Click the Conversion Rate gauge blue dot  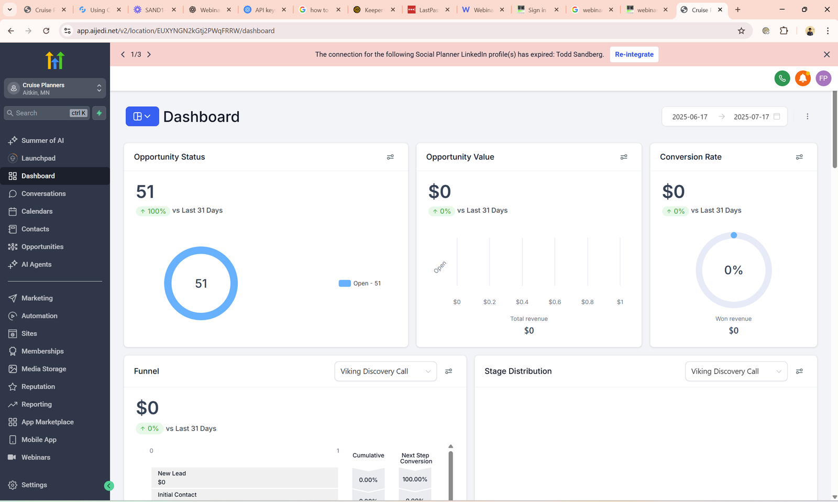click(x=734, y=235)
